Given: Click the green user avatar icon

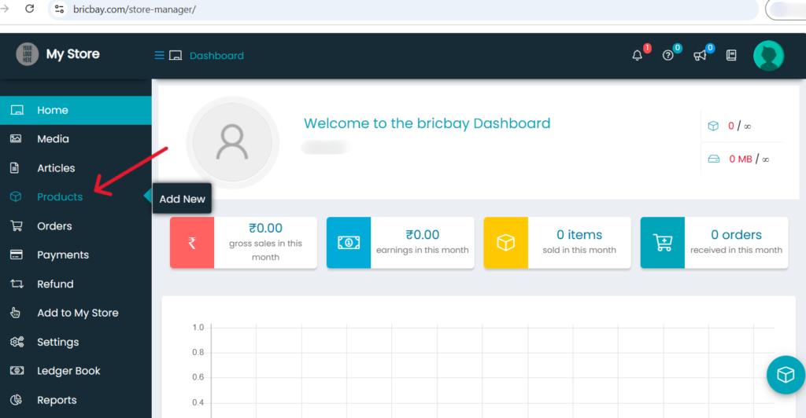Looking at the screenshot, I should coord(768,56).
